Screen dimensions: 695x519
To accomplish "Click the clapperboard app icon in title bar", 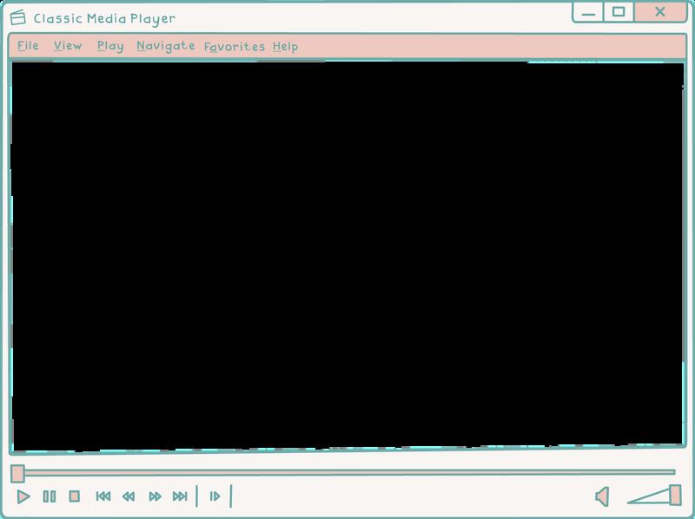I will pyautogui.click(x=17, y=17).
